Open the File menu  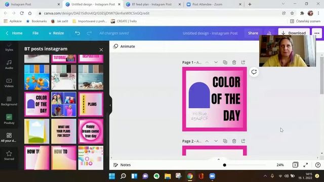[x=35, y=33]
